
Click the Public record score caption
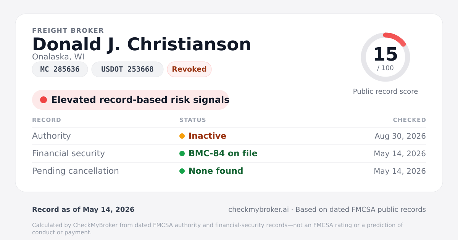point(385,91)
